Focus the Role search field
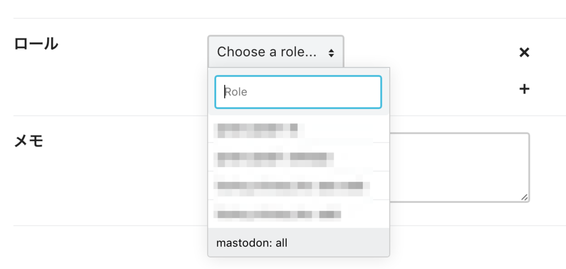Image resolution: width=566 pixels, height=269 pixels. 298,92
